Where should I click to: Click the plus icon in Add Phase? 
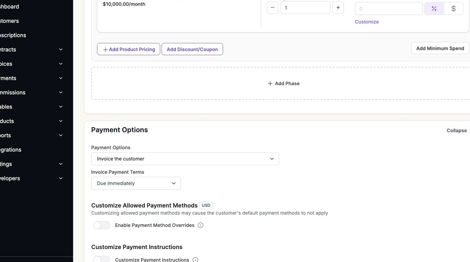click(270, 84)
